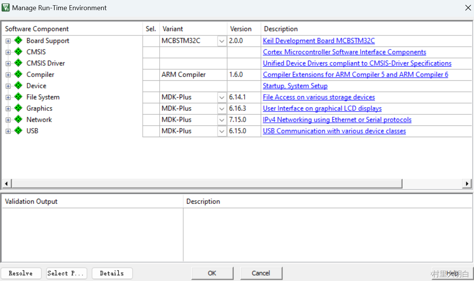
Task: Open the Network MDK-Plus variant dropdown
Action: point(222,120)
